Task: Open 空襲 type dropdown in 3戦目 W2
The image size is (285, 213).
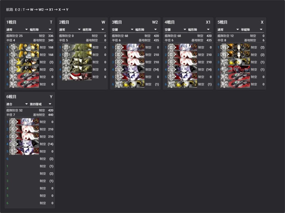Action: (123, 30)
